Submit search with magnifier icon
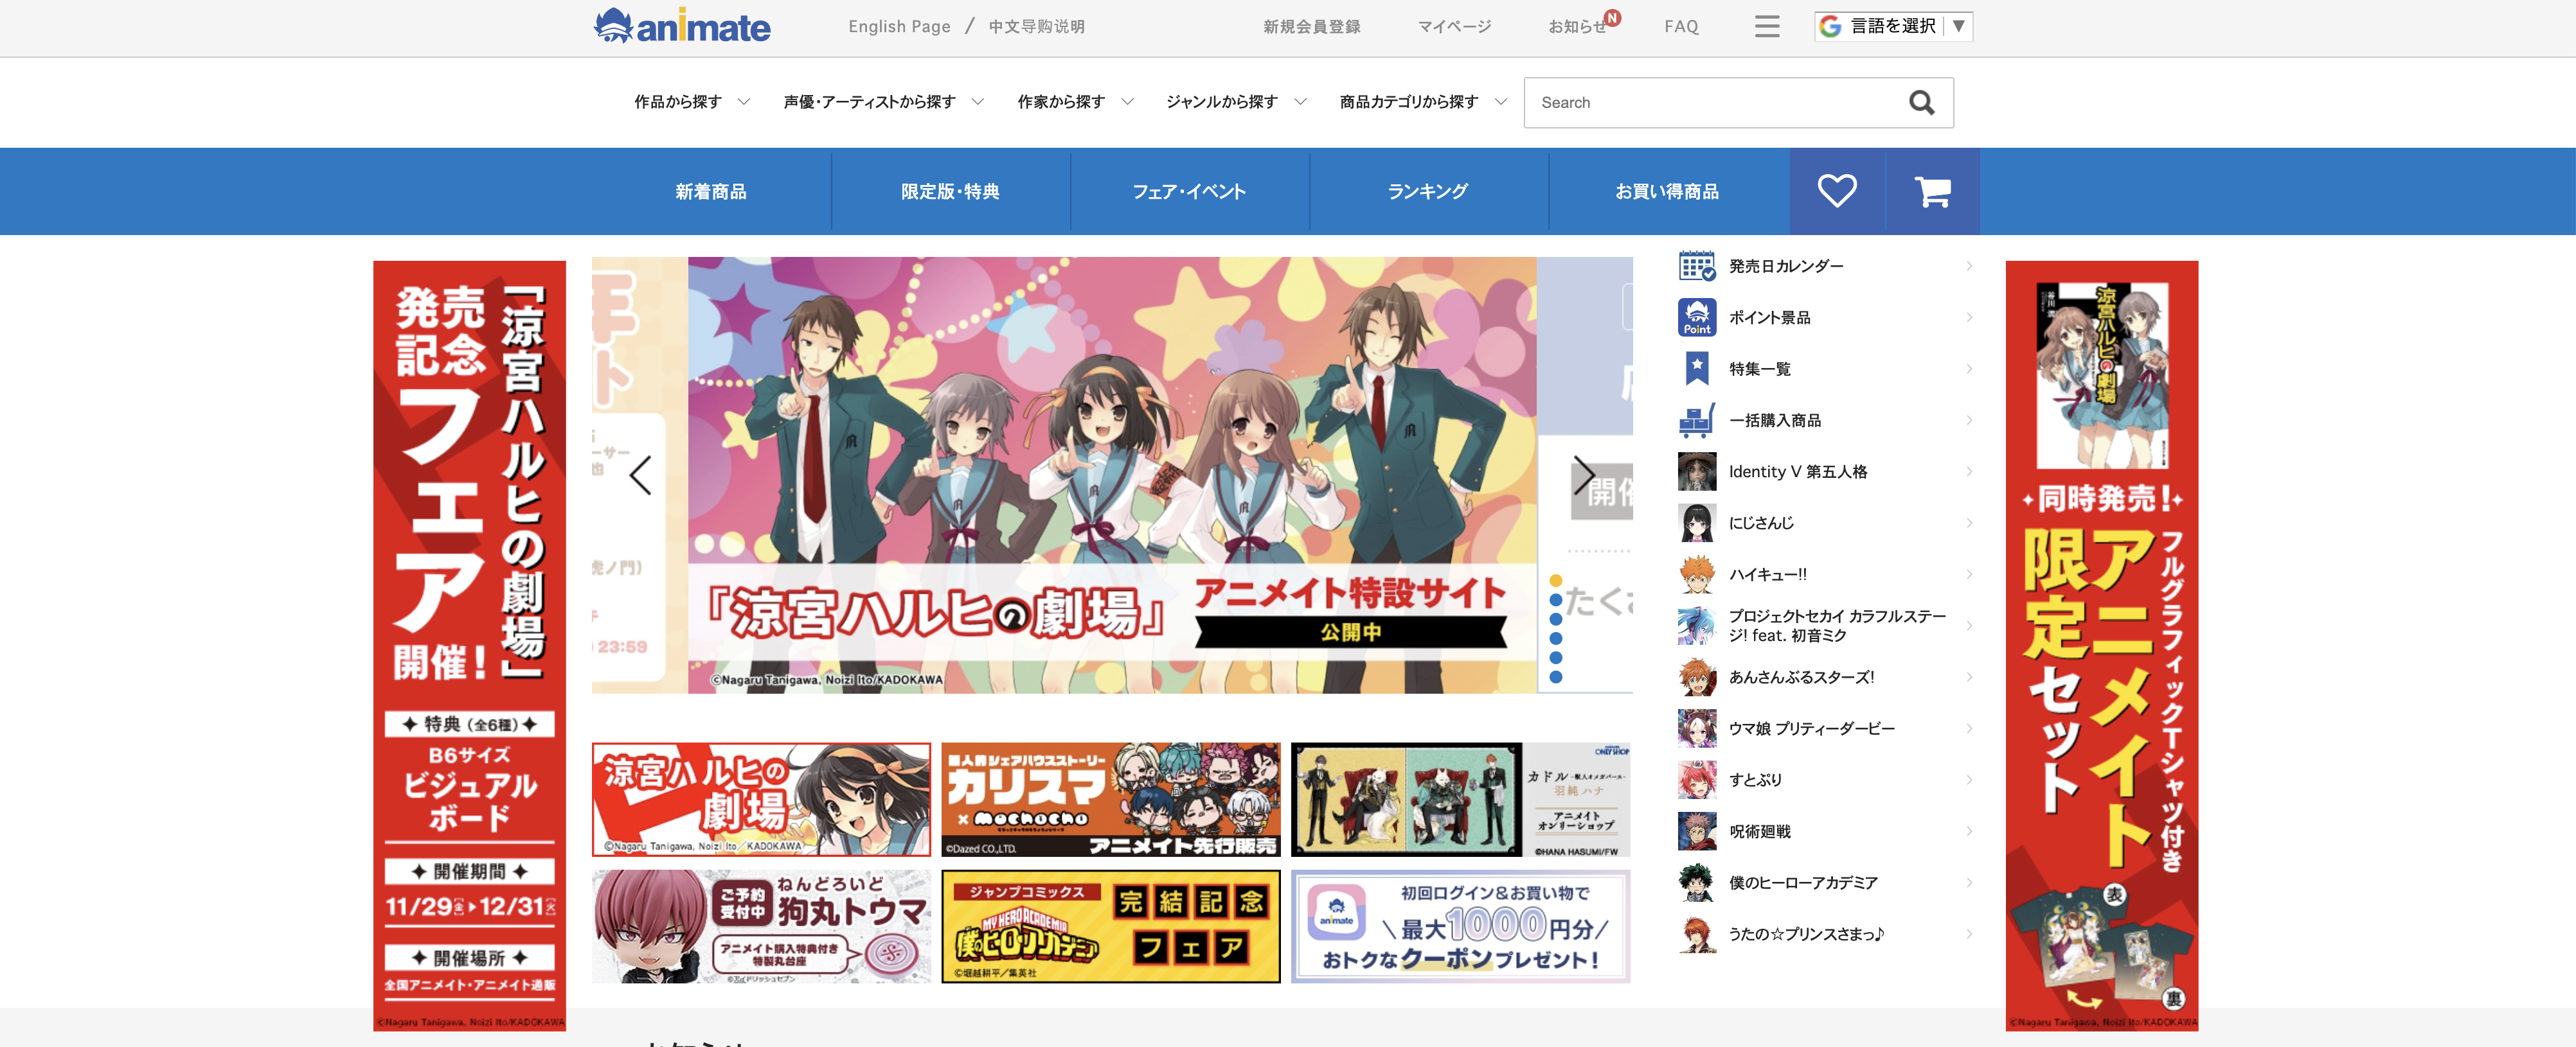Screen dimensions: 2576x1047 [1921, 103]
